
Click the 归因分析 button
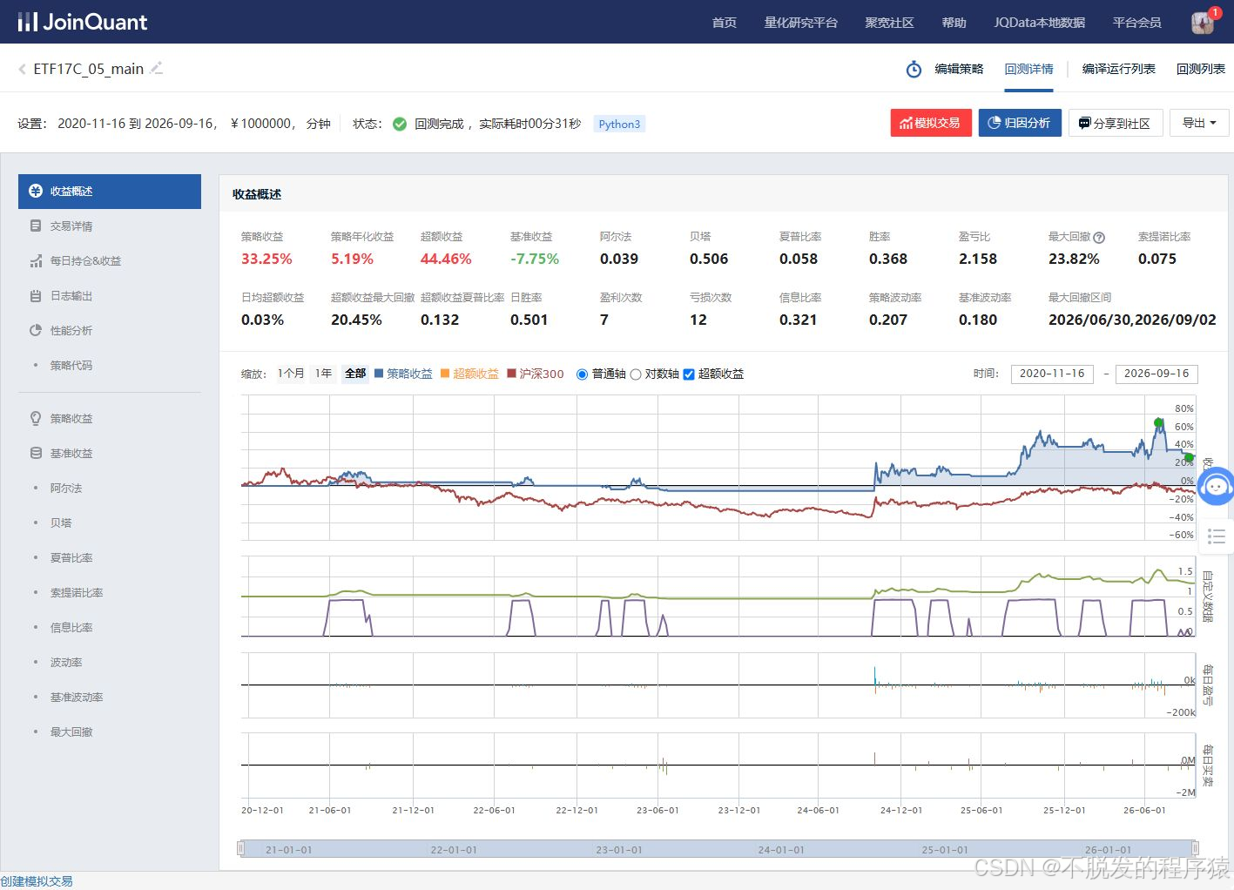1020,123
